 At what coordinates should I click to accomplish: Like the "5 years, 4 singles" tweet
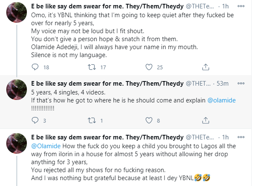coord(149,121)
